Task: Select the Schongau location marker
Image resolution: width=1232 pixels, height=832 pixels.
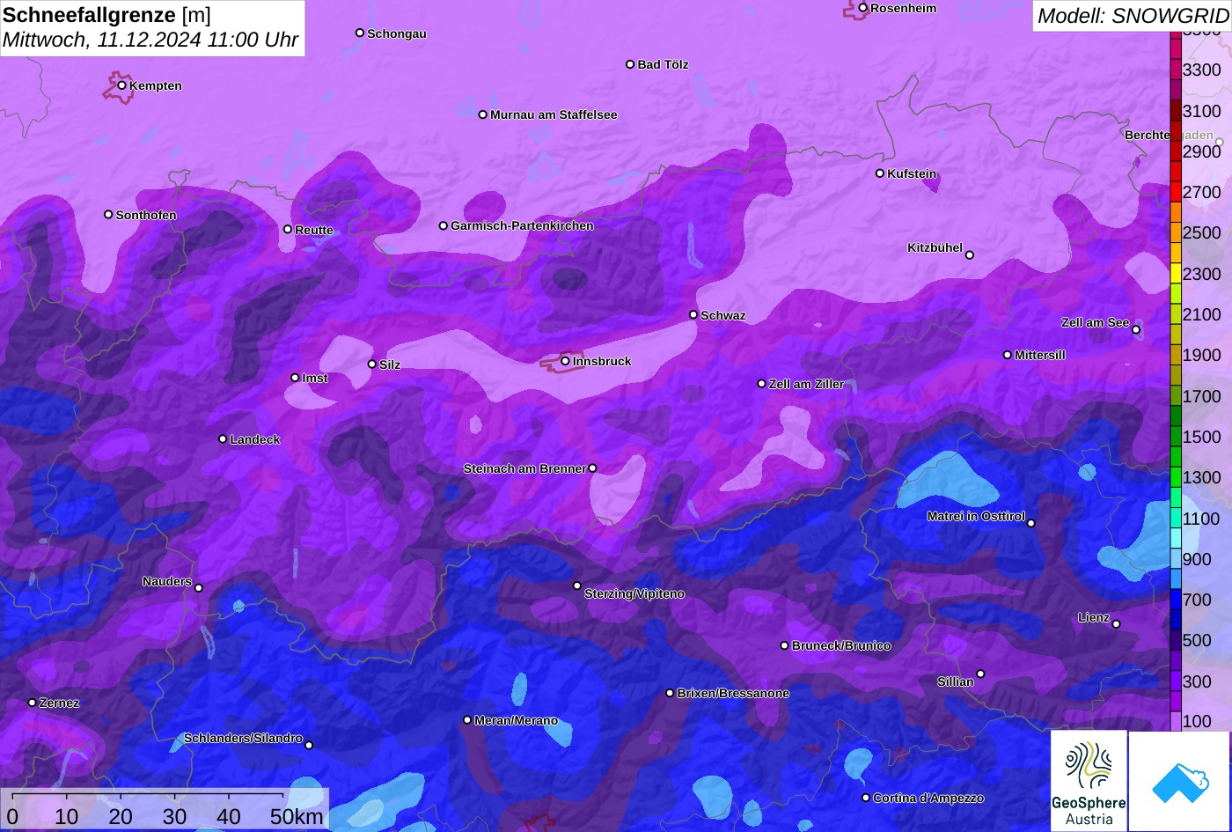Action: point(360,33)
